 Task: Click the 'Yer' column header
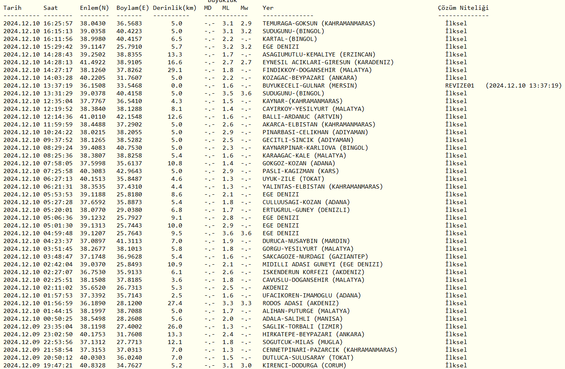click(268, 8)
